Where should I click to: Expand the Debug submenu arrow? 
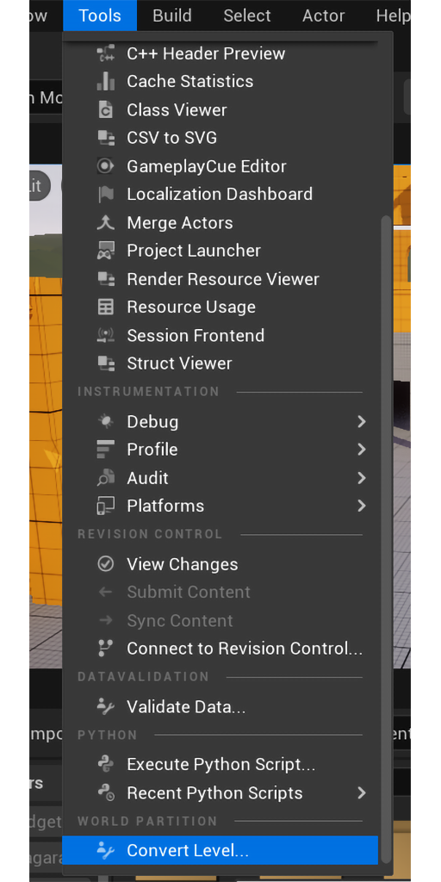(362, 421)
